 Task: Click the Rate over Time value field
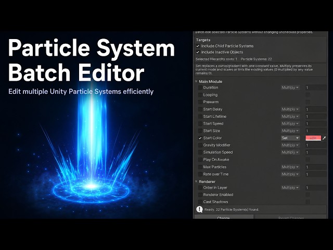point(316,174)
